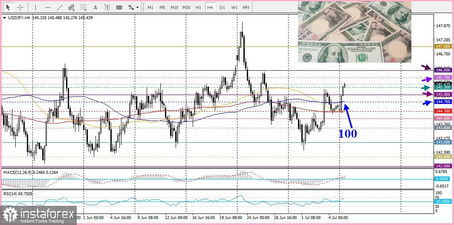Click the 4 Jul 00:00 time axis label

point(338,217)
